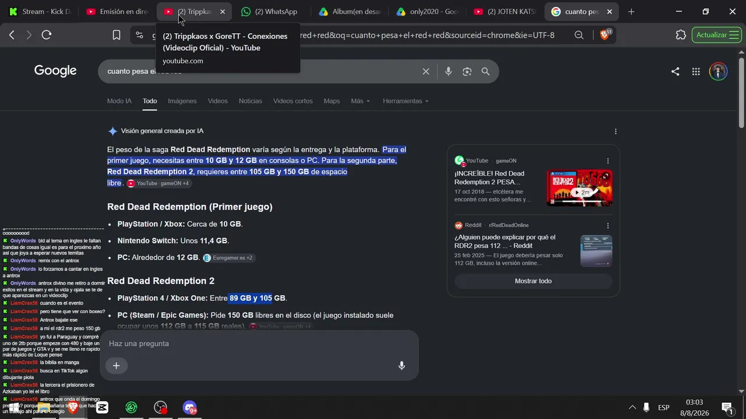The width and height of the screenshot is (746, 419).
Task: Start Google voice search
Action: click(x=448, y=72)
